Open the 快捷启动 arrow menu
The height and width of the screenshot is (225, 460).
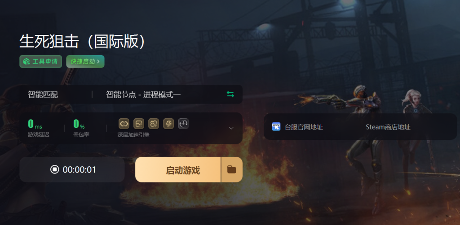pyautogui.click(x=85, y=61)
